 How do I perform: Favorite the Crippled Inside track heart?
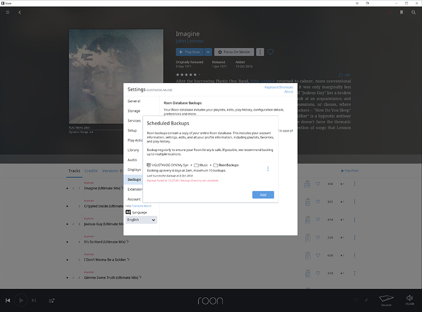[x=318, y=202]
